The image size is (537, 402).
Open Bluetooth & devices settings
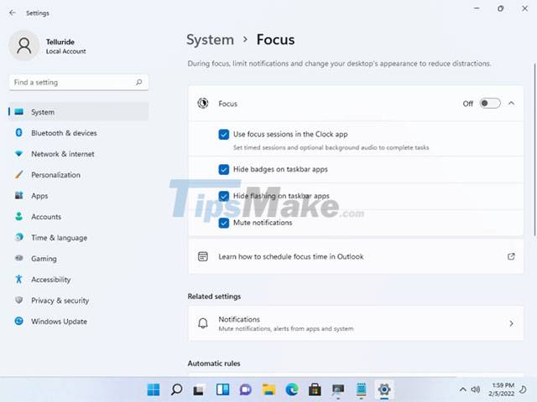[x=79, y=133]
